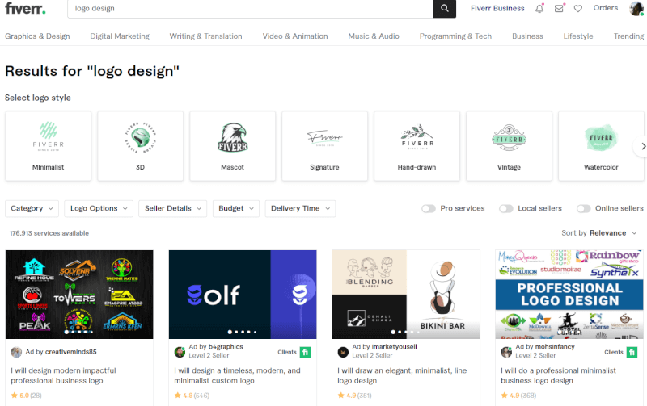
Task: Open Lifestyle category
Action: [578, 36]
